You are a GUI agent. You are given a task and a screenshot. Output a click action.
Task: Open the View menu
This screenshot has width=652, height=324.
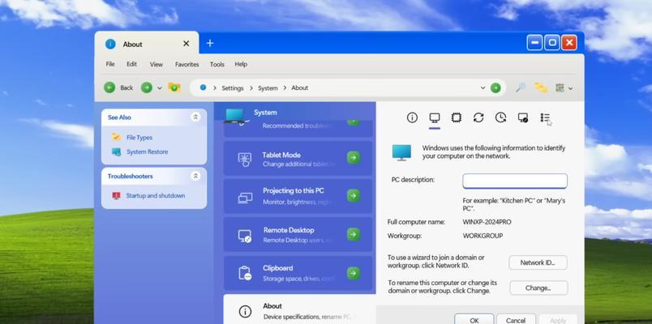click(157, 64)
